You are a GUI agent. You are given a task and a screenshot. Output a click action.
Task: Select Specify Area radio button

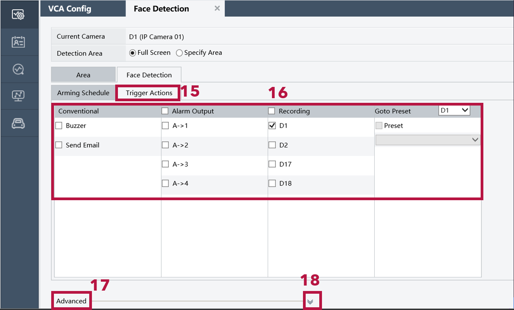click(179, 53)
